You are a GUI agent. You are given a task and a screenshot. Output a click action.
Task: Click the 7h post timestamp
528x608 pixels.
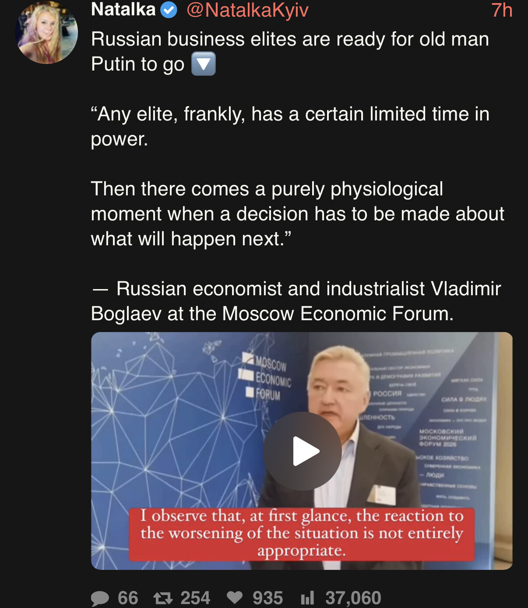pos(501,10)
